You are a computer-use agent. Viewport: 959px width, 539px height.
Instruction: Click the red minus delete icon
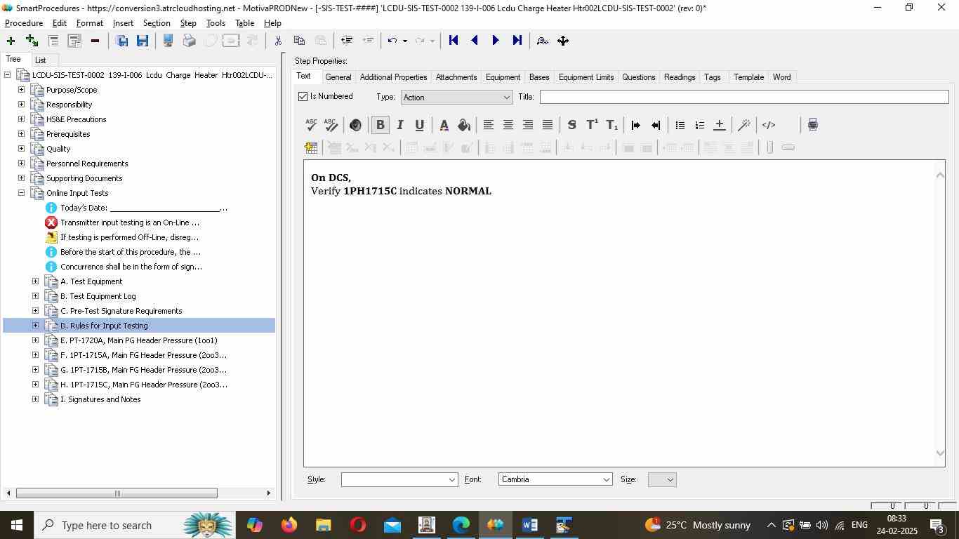(x=95, y=41)
